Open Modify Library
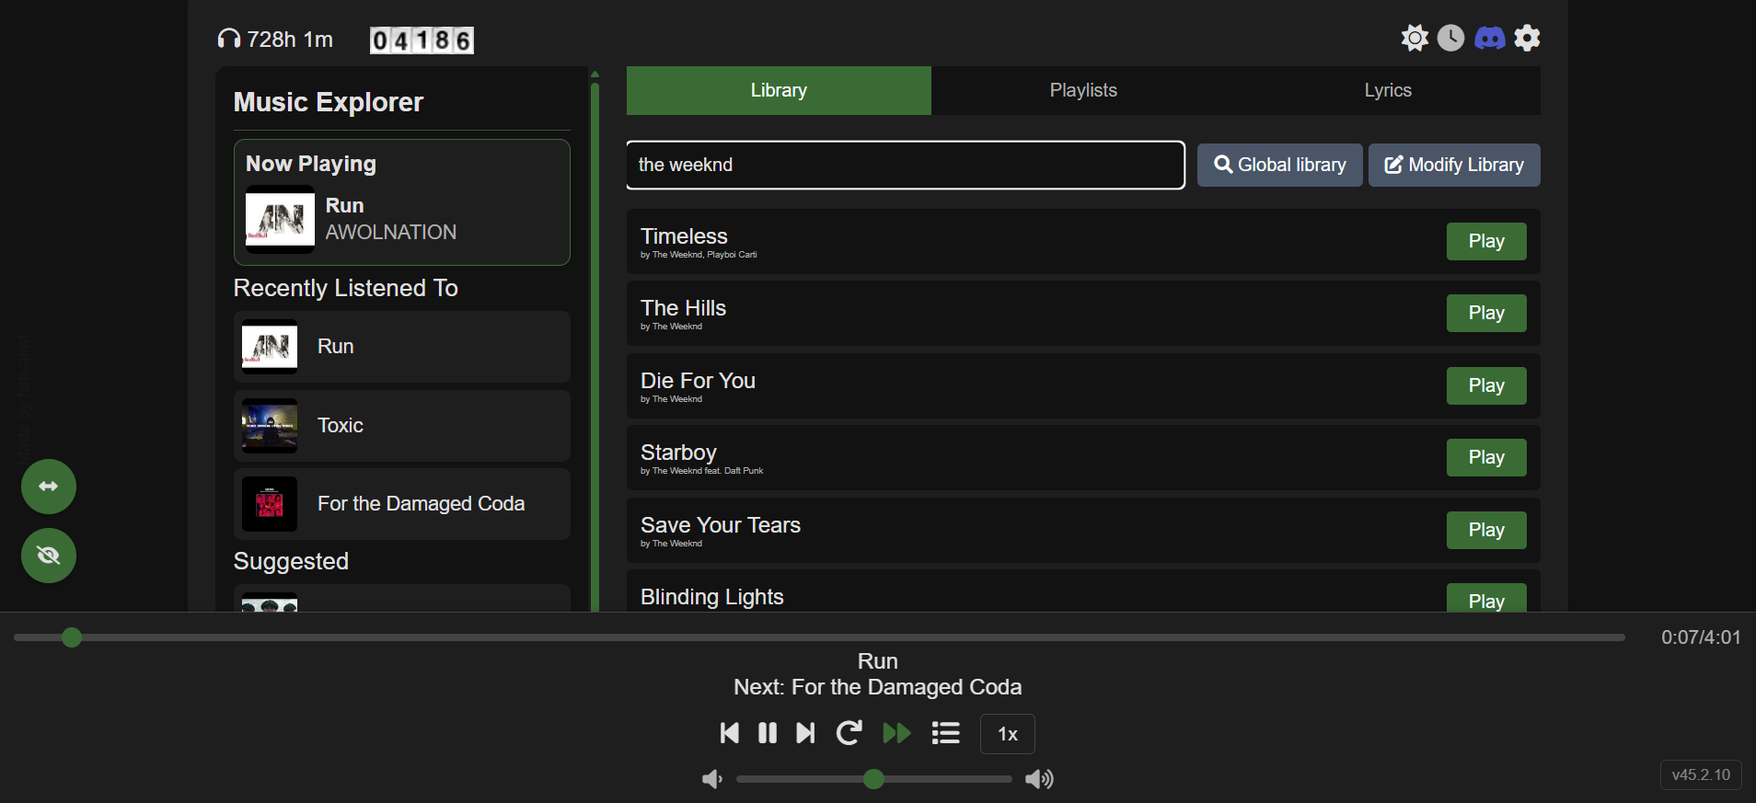 (x=1453, y=165)
